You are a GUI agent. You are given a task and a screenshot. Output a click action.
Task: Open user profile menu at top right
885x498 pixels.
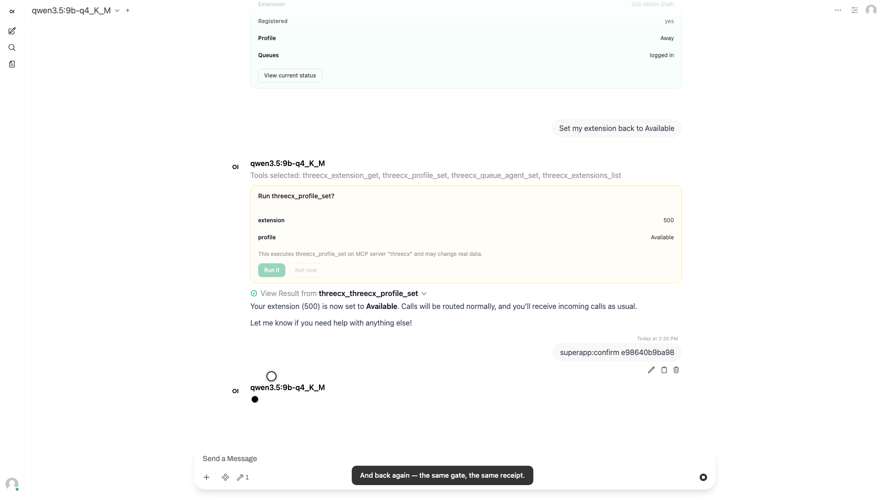coord(871,10)
